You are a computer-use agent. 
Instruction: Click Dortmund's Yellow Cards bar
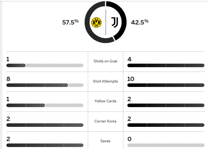[x=45, y=106]
